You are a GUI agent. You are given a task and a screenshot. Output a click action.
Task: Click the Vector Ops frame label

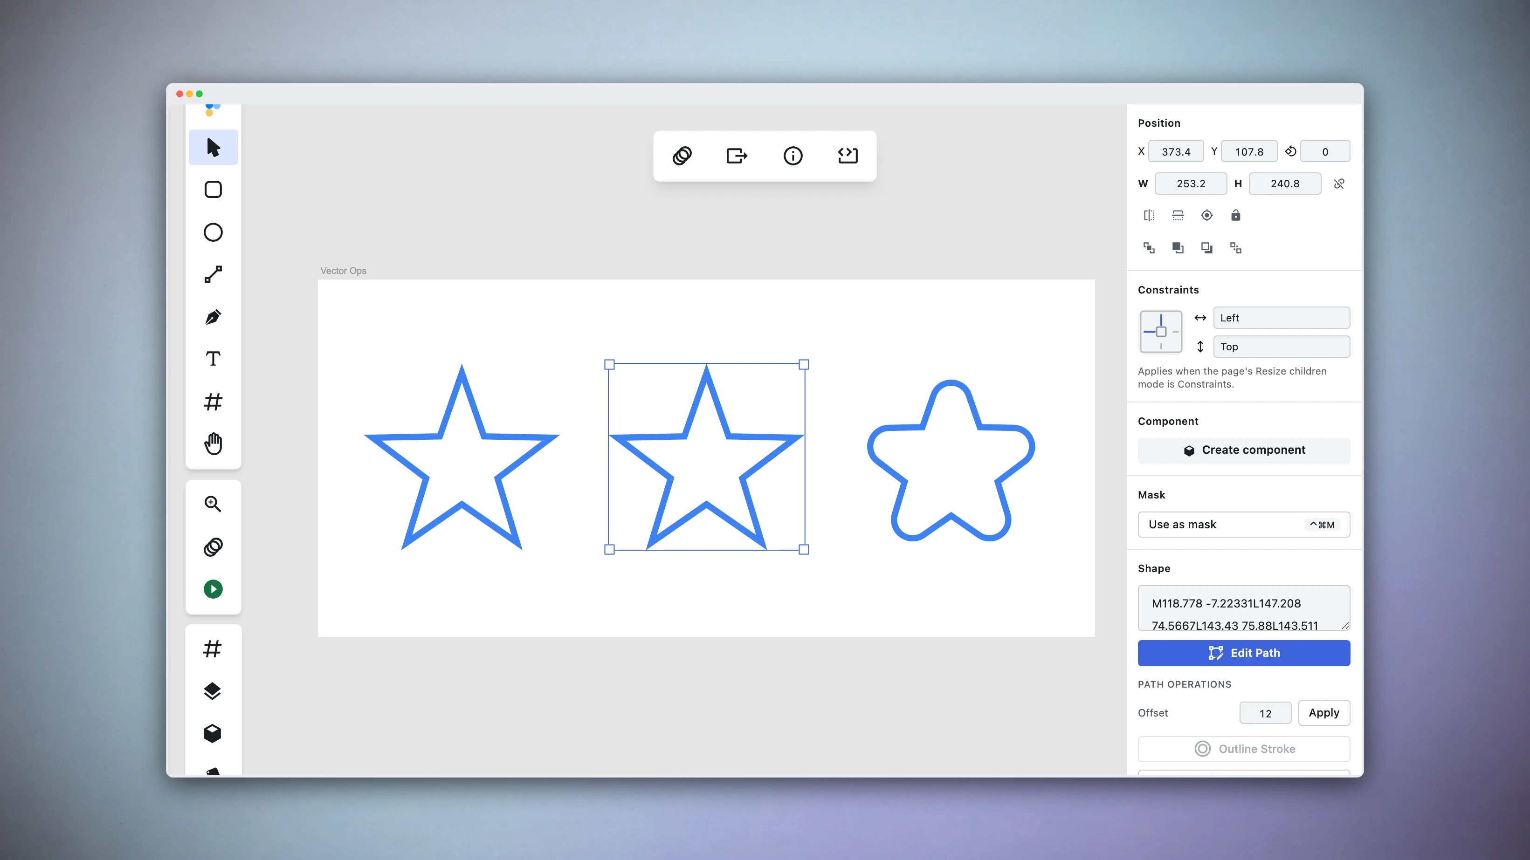pos(343,271)
